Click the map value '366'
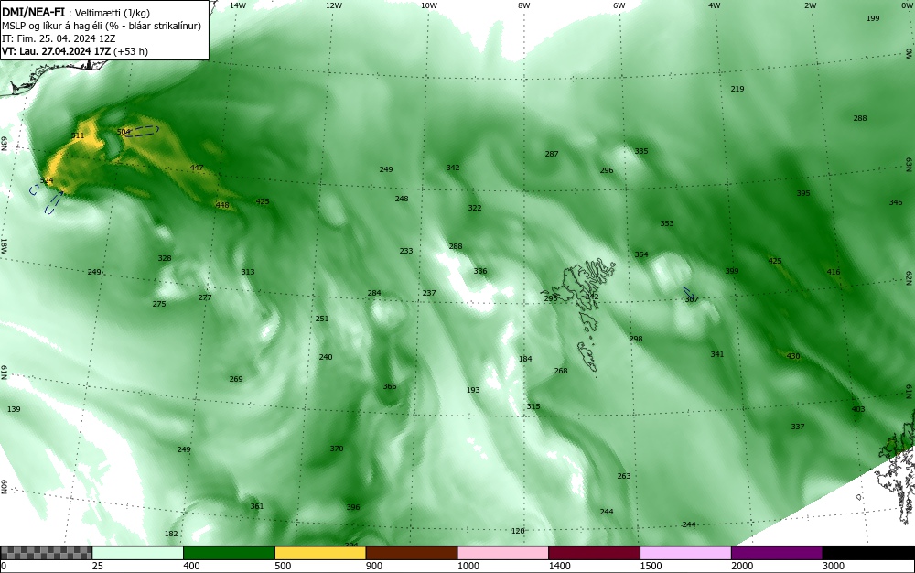 [x=390, y=386]
